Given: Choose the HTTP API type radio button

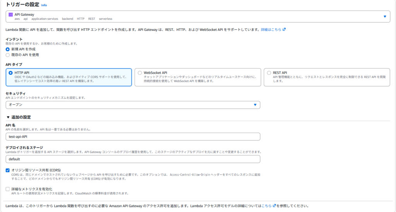Looking at the screenshot, I should click(10, 73).
